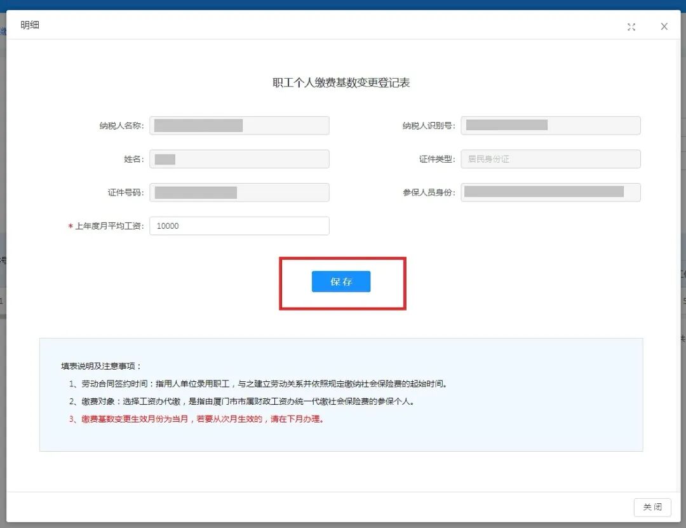Open the 证件类型 field showing 居民身份证
This screenshot has width=686, height=528.
(x=551, y=159)
